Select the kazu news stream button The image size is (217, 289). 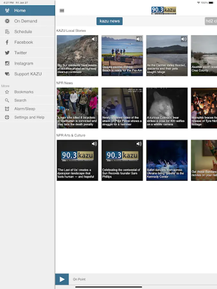[x=110, y=21]
